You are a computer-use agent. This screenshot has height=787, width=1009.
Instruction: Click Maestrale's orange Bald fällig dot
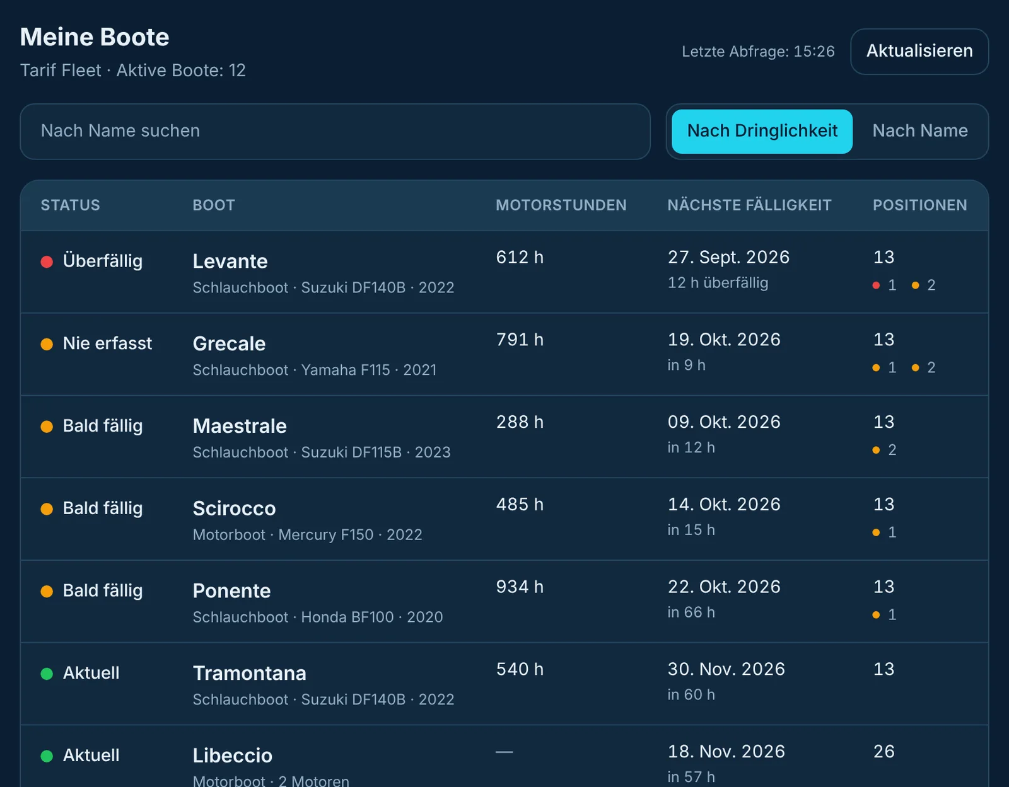click(47, 427)
